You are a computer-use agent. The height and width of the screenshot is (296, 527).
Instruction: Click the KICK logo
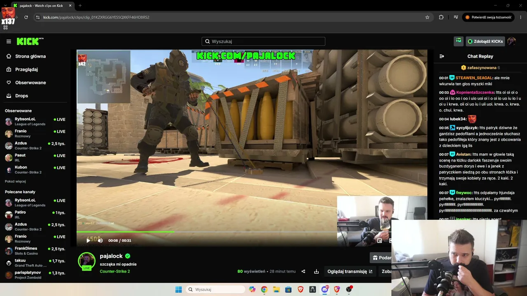tap(30, 41)
